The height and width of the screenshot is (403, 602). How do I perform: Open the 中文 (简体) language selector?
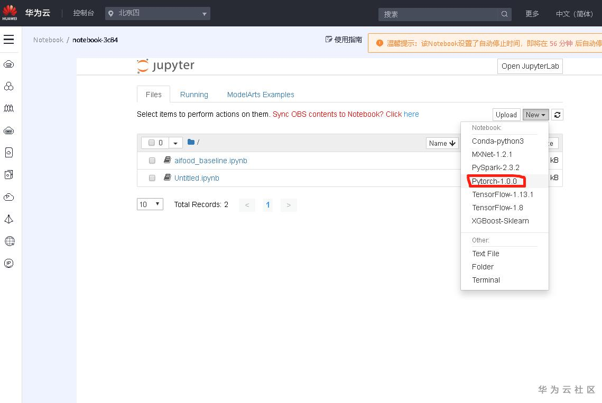point(575,14)
